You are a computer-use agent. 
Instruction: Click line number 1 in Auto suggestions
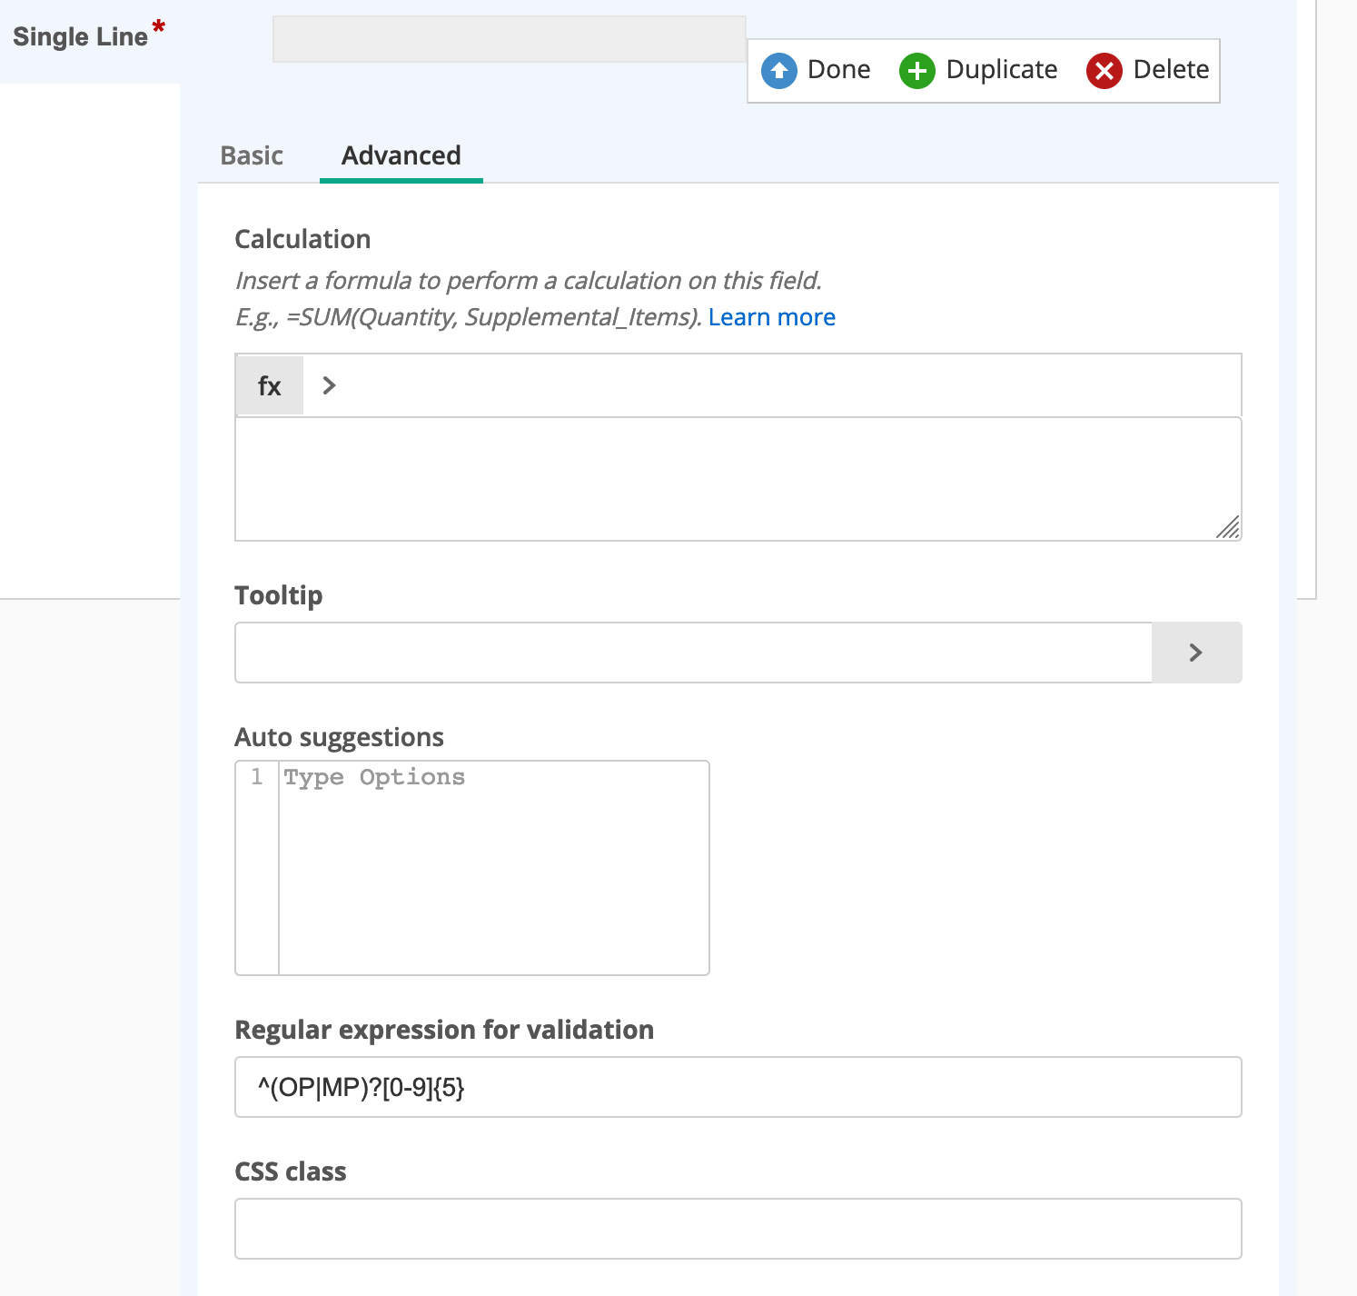click(x=257, y=777)
